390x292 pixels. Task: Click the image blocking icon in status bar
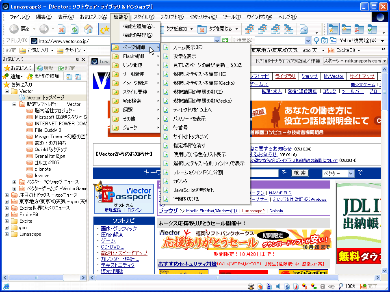pos(260,286)
